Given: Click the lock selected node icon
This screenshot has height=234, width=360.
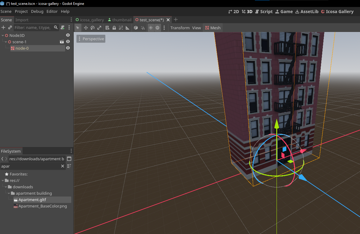Looking at the screenshot, I should (114, 28).
